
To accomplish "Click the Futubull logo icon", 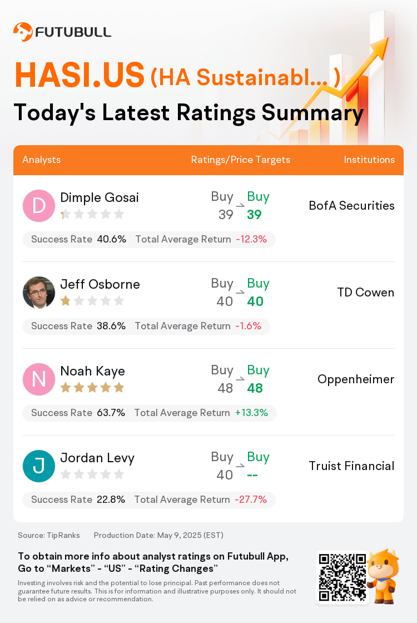I will [x=23, y=32].
